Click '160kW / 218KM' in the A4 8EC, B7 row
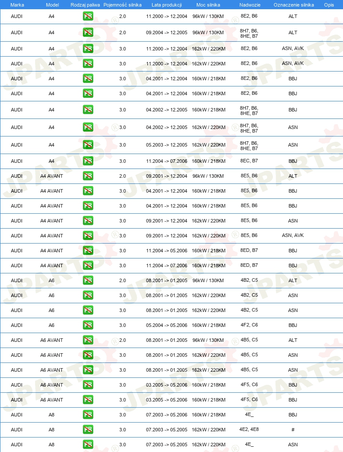343x452 pixels. coord(209,161)
